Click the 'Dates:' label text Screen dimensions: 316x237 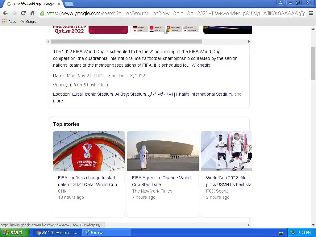(59, 76)
